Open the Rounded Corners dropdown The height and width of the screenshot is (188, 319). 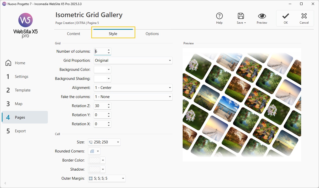point(94,151)
